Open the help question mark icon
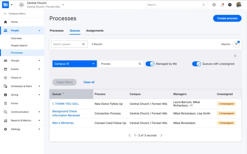 click(x=230, y=5)
